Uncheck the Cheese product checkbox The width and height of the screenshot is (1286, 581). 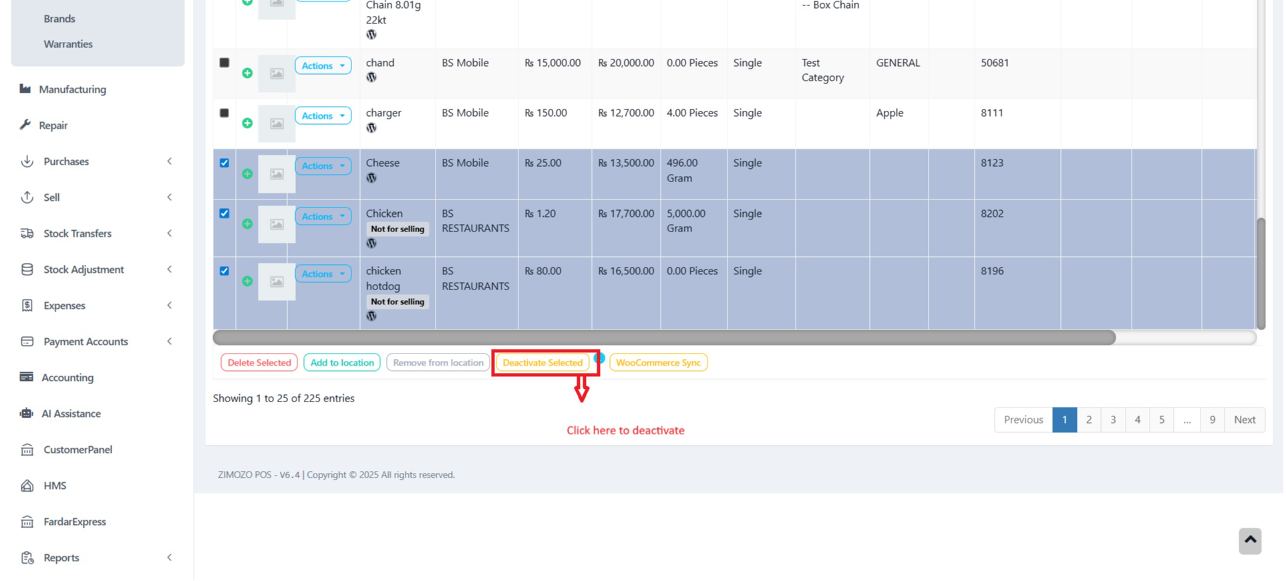[224, 163]
